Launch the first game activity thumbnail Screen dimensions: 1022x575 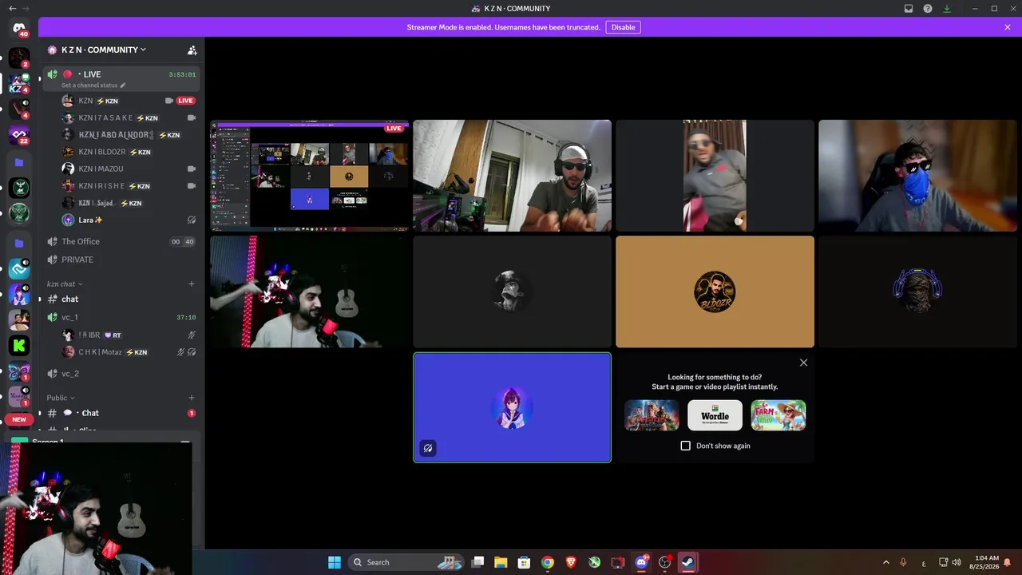click(x=652, y=415)
